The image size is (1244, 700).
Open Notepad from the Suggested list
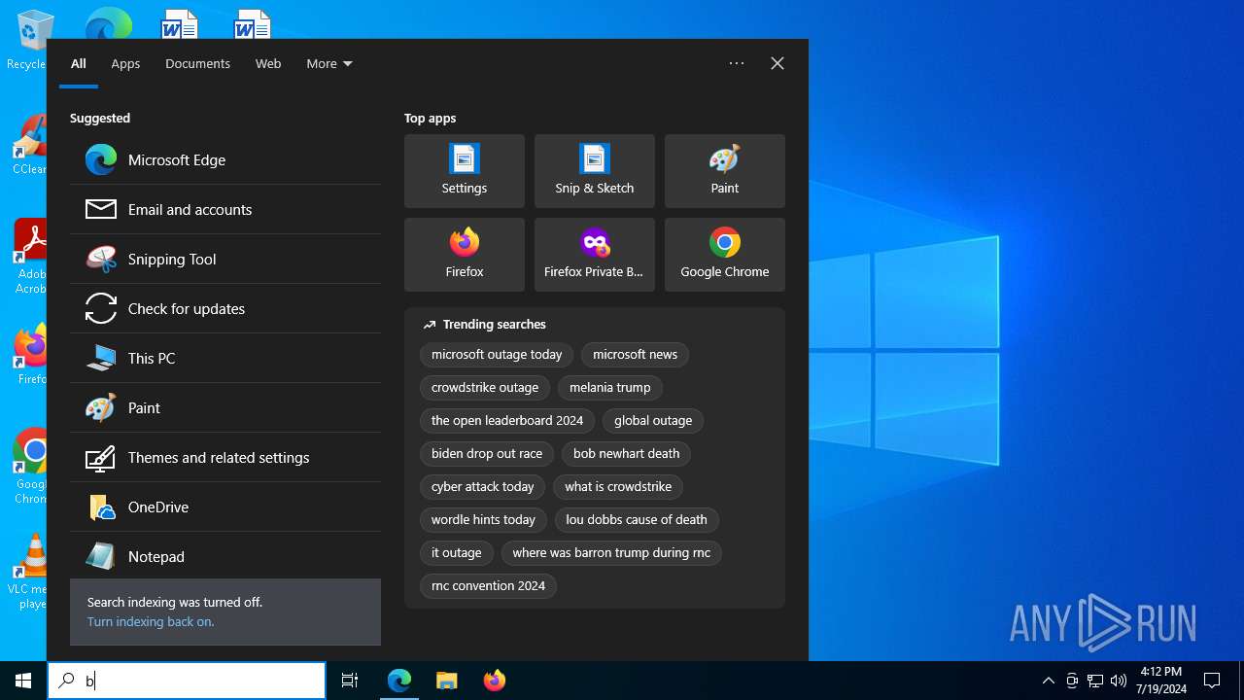click(156, 557)
